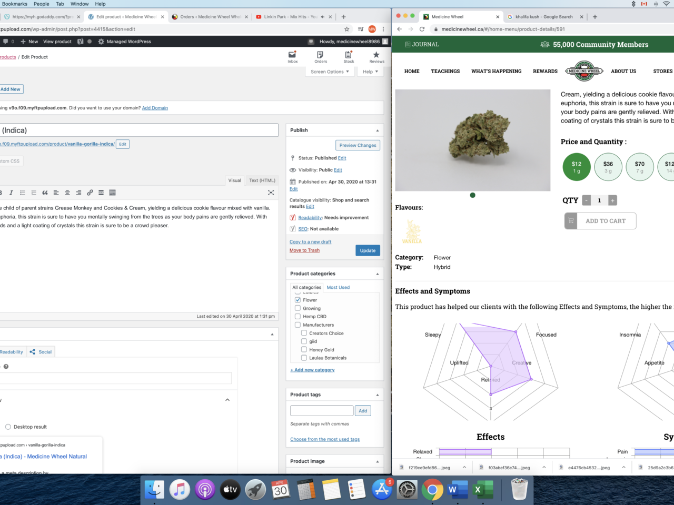Select the $70 7g price option

(x=640, y=167)
